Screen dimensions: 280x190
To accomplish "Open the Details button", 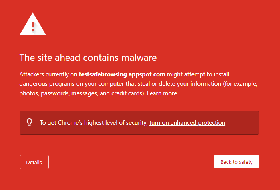I will coord(34,162).
